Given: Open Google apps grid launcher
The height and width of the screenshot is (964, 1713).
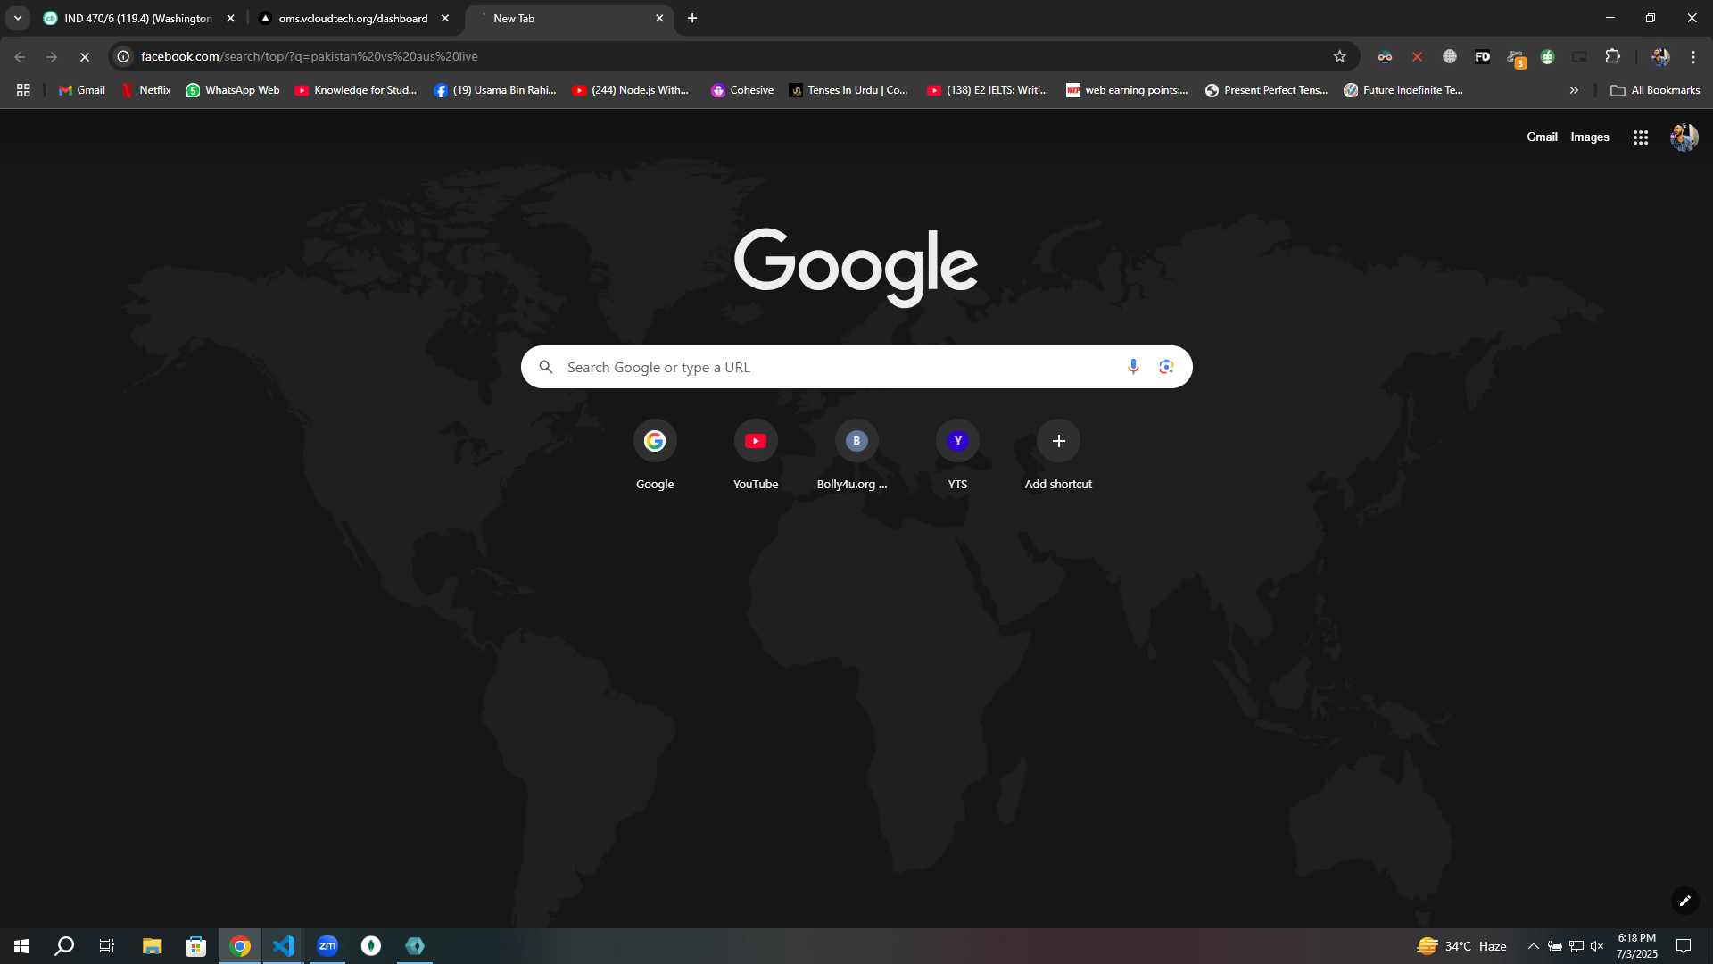Looking at the screenshot, I should pos(1640,137).
